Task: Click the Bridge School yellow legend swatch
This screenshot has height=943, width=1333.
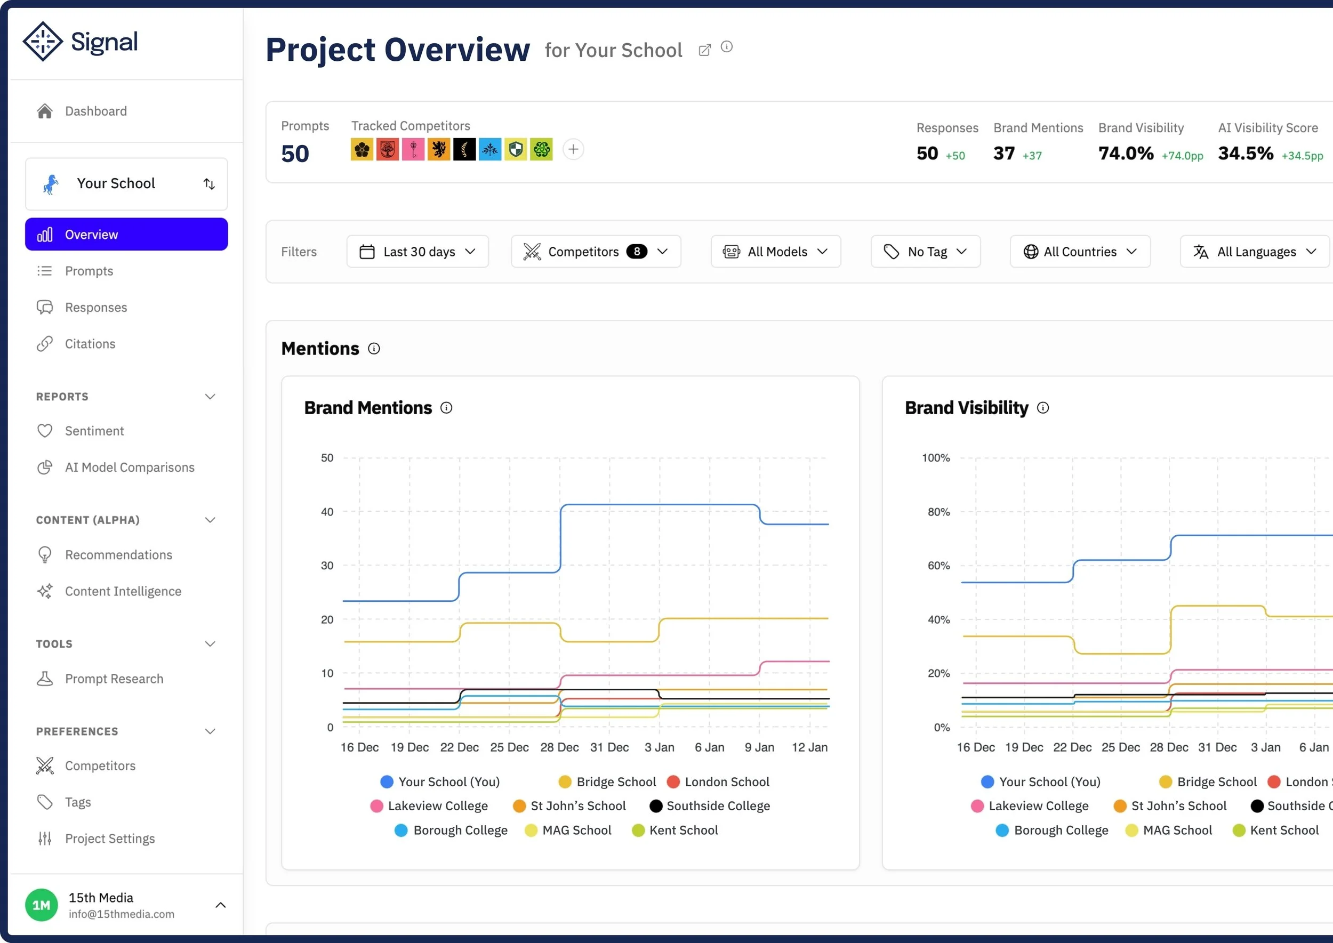Action: [565, 781]
